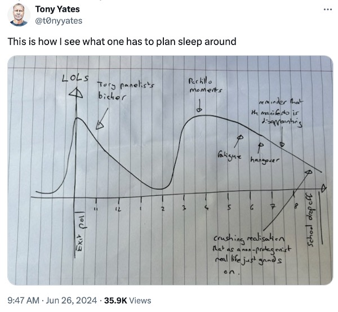Open the Tony Yates display name link
Screen dimensions: 338x312
click(57, 9)
